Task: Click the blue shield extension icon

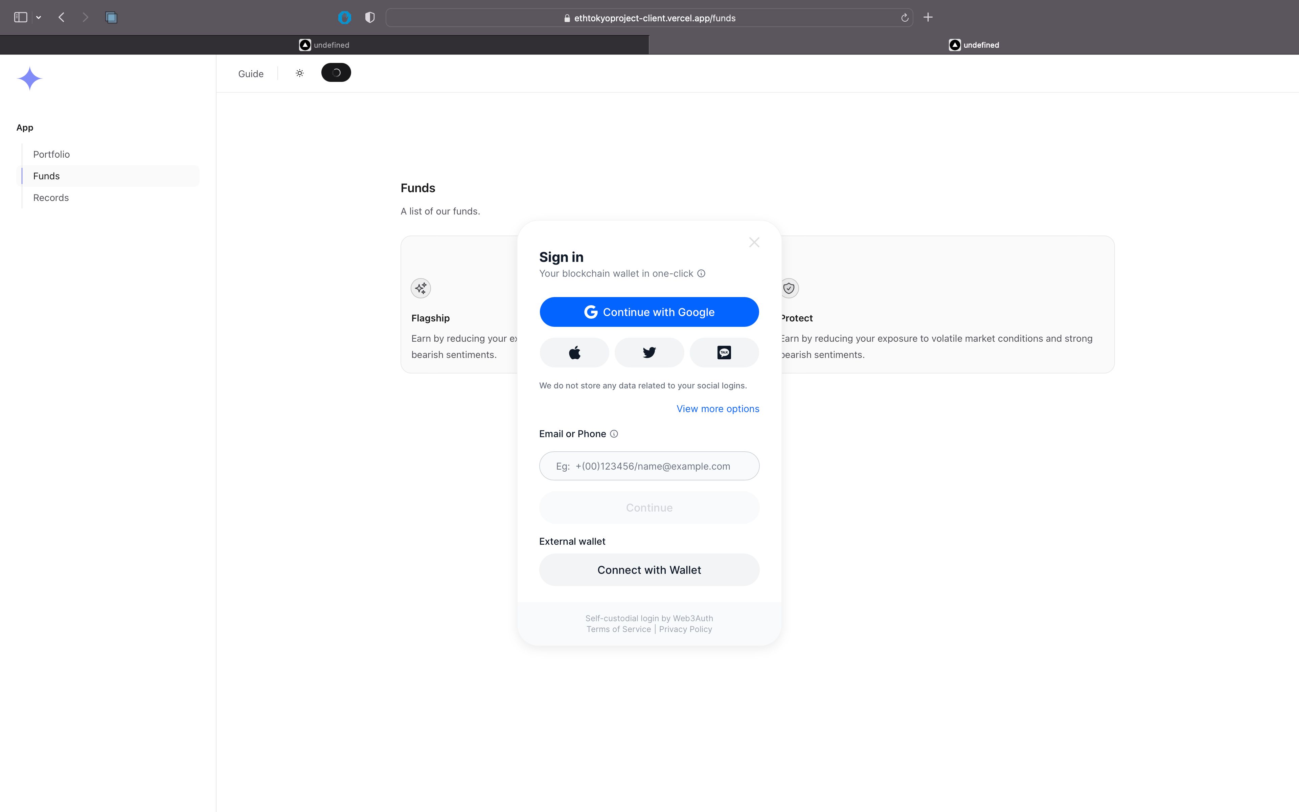Action: pos(345,18)
